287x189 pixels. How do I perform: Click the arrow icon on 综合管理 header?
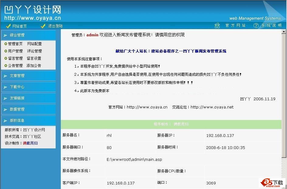5,35
